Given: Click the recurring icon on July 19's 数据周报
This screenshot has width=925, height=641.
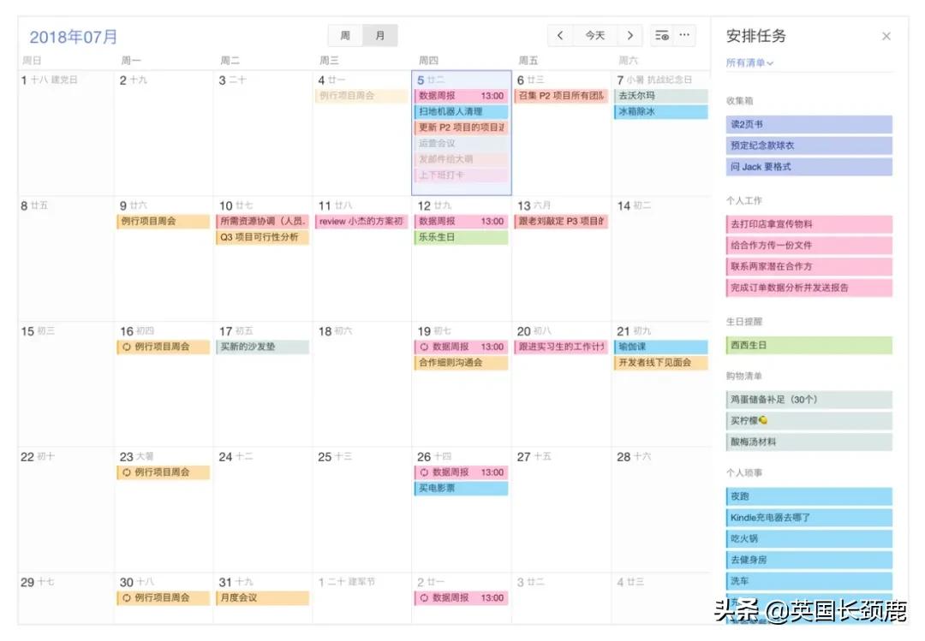Looking at the screenshot, I should [423, 347].
